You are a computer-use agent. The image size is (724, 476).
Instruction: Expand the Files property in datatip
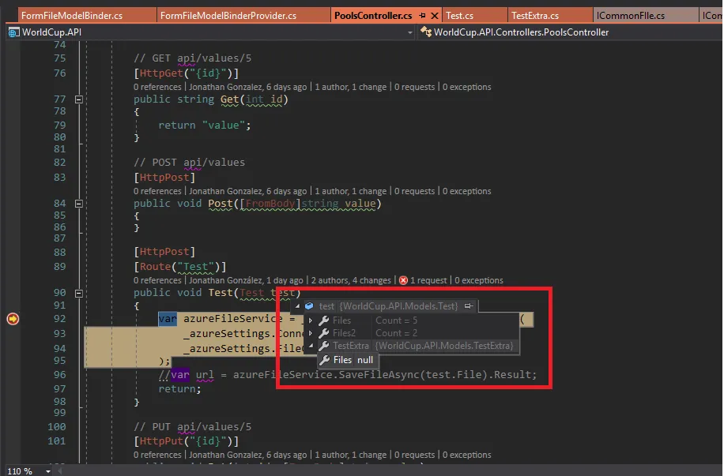tap(311, 320)
